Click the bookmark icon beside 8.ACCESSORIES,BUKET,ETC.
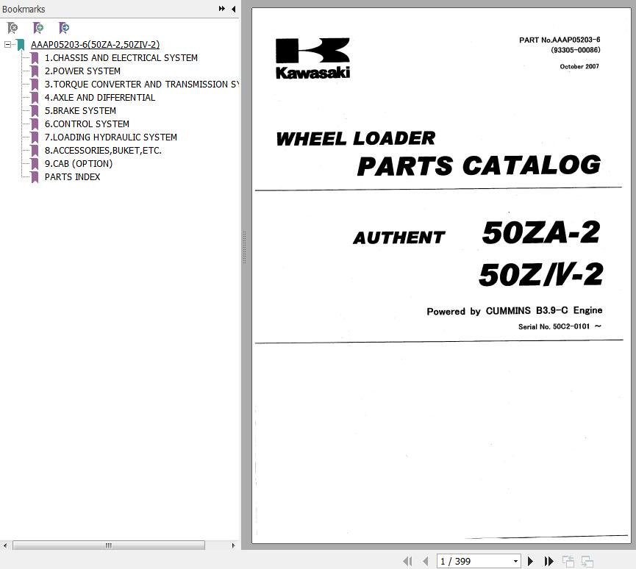The width and height of the screenshot is (636, 569). (x=35, y=151)
